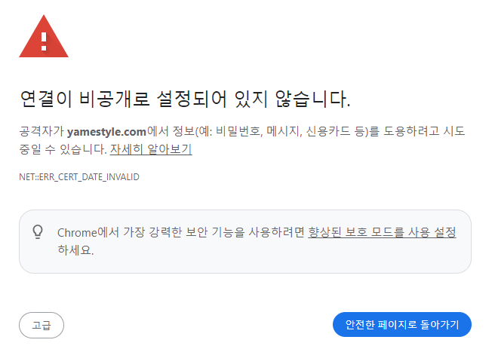Screen dimensions: 495x352
Task: Click the word 공격자가 in the warning paragraph
Action: pyautogui.click(x=42, y=131)
